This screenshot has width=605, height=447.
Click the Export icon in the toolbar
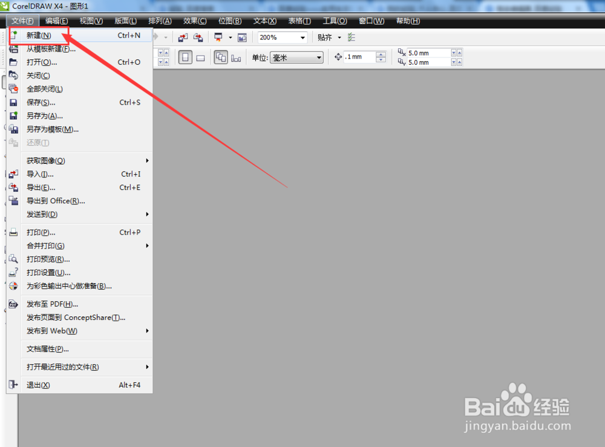click(x=198, y=38)
